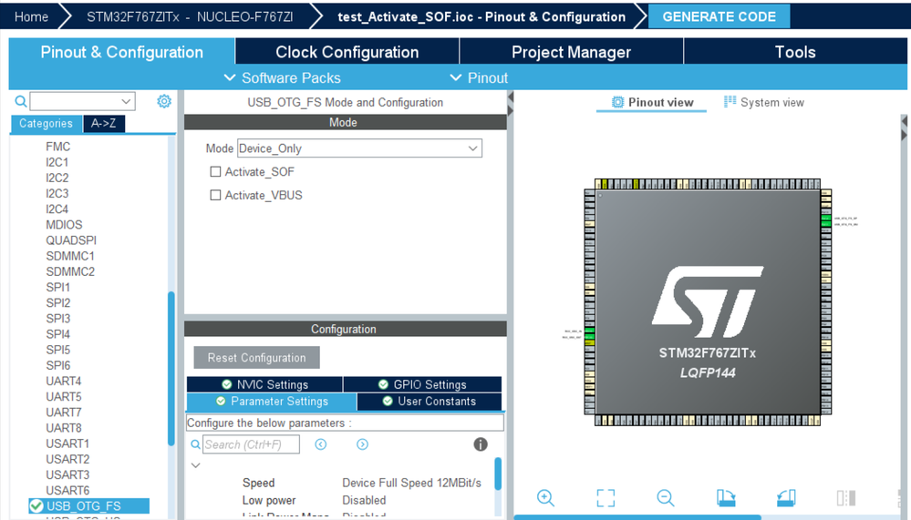Switch to A->Z peripheral listing
The height and width of the screenshot is (520, 911).
[104, 124]
